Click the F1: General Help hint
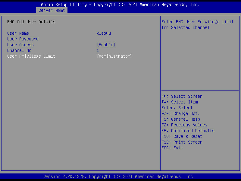The image size is (241, 181). coord(180,119)
